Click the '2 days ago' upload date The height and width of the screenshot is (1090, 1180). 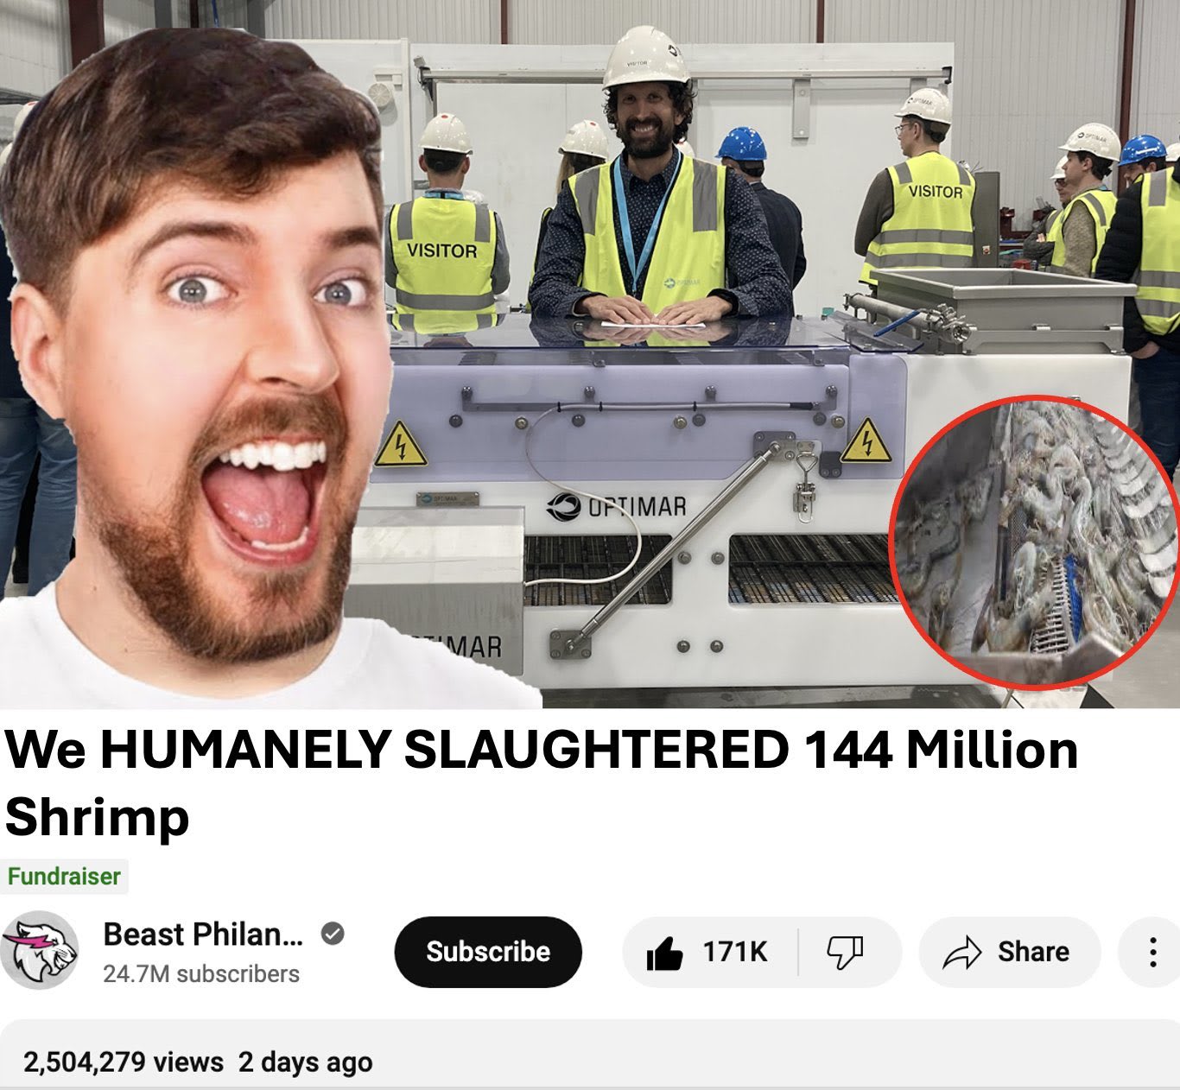tap(306, 1061)
